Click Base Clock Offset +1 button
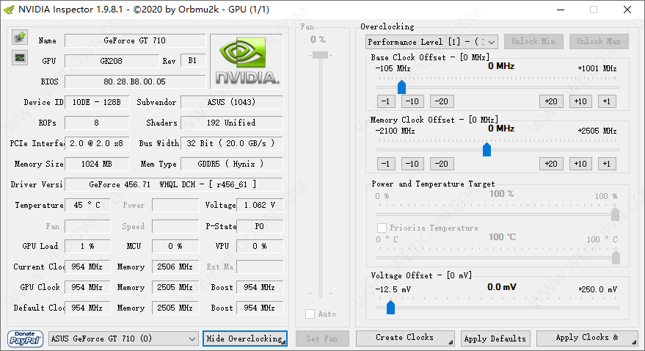The height and width of the screenshot is (351, 645). tap(607, 101)
